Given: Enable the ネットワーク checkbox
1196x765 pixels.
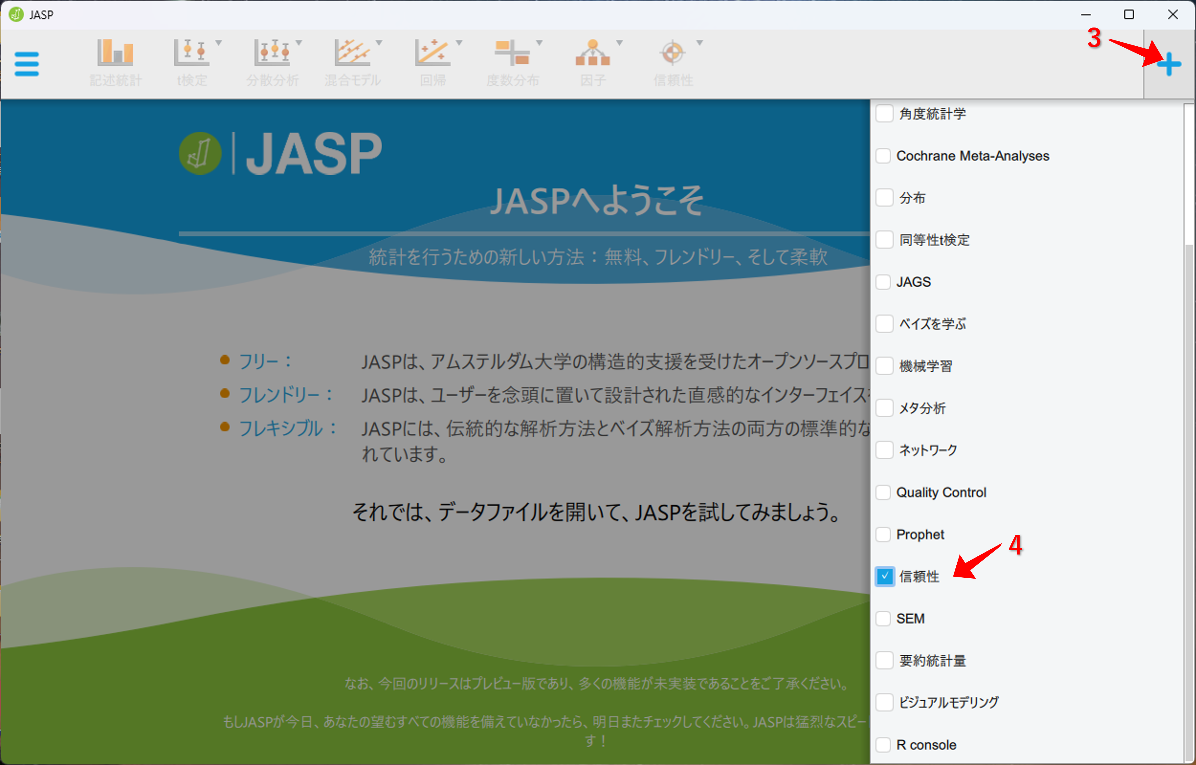Looking at the screenshot, I should (x=884, y=450).
